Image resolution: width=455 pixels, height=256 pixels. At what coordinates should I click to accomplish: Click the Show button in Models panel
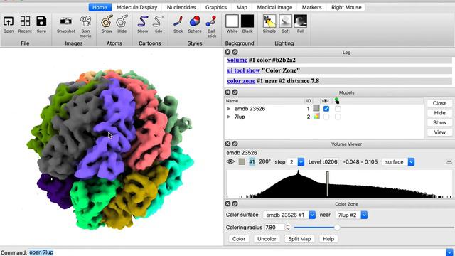[x=439, y=122]
